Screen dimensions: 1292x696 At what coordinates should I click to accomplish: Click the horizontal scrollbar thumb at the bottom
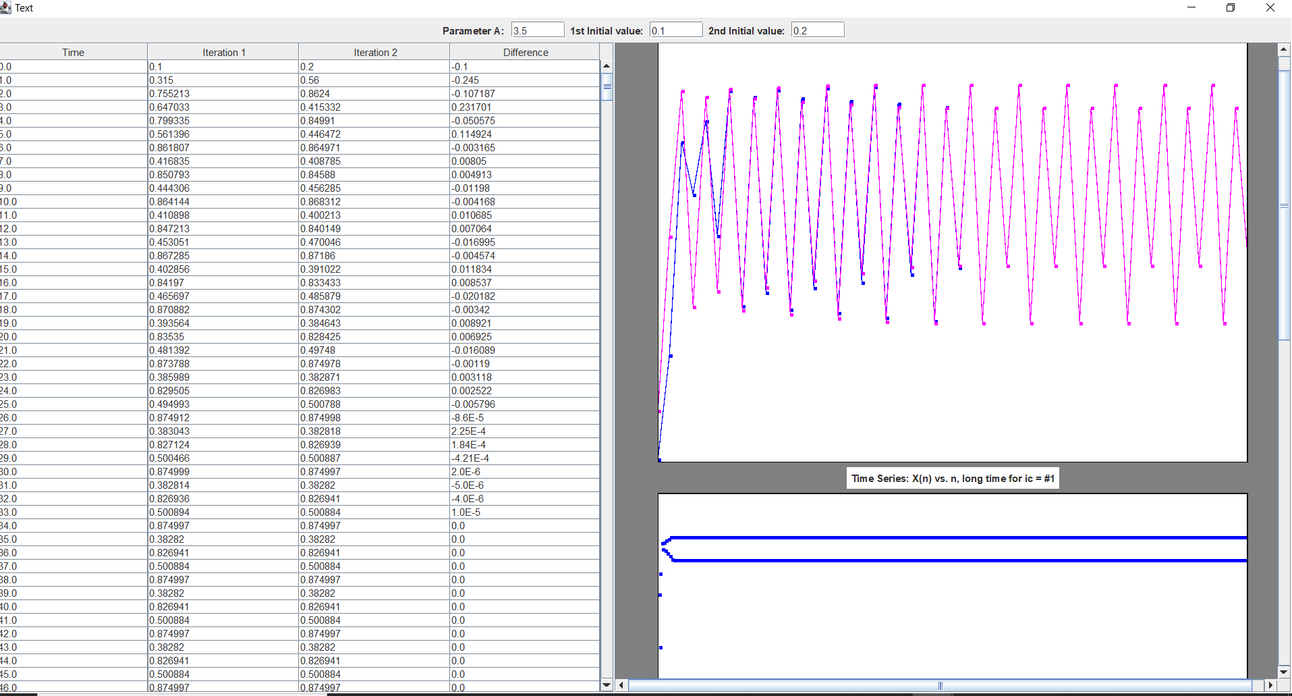[x=940, y=685]
